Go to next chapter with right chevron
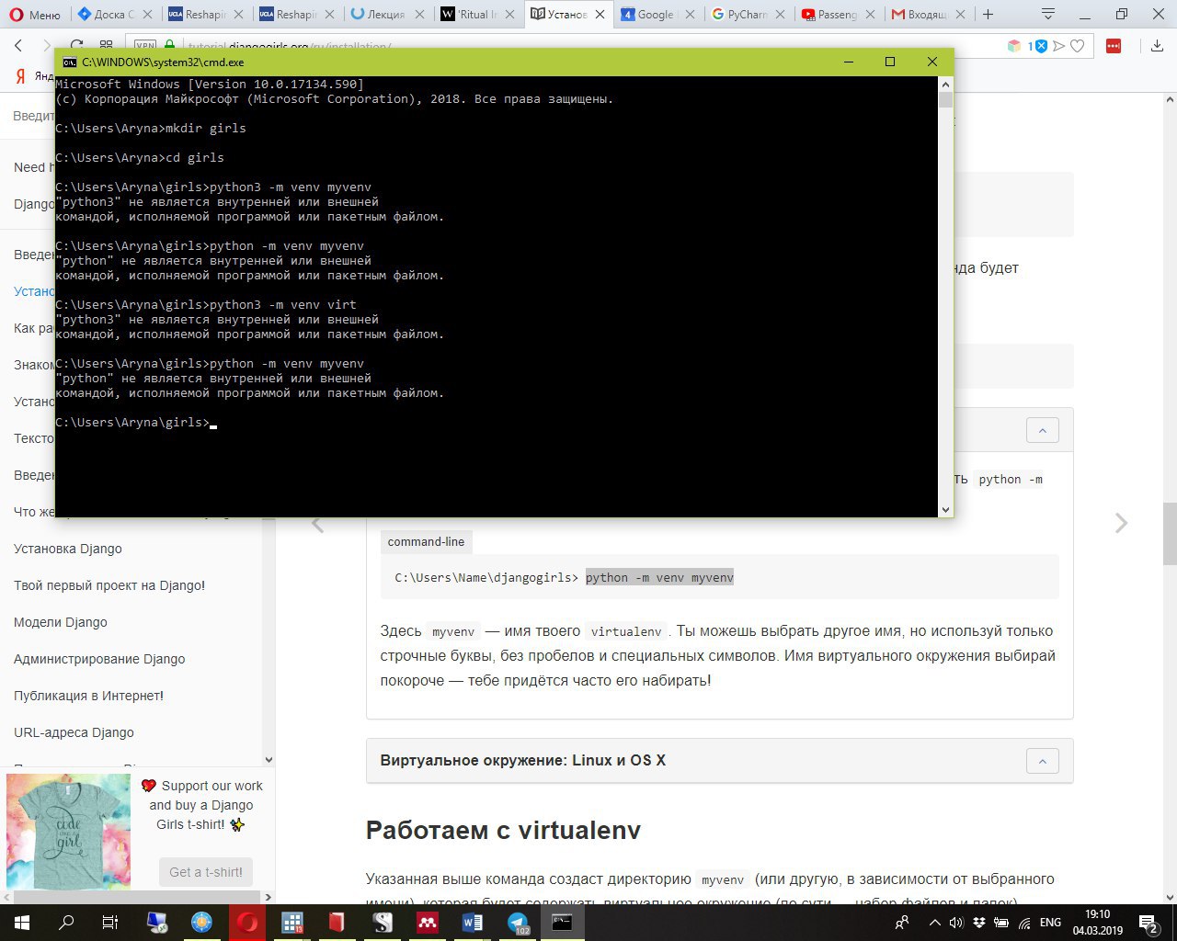The width and height of the screenshot is (1177, 941). point(1121,523)
